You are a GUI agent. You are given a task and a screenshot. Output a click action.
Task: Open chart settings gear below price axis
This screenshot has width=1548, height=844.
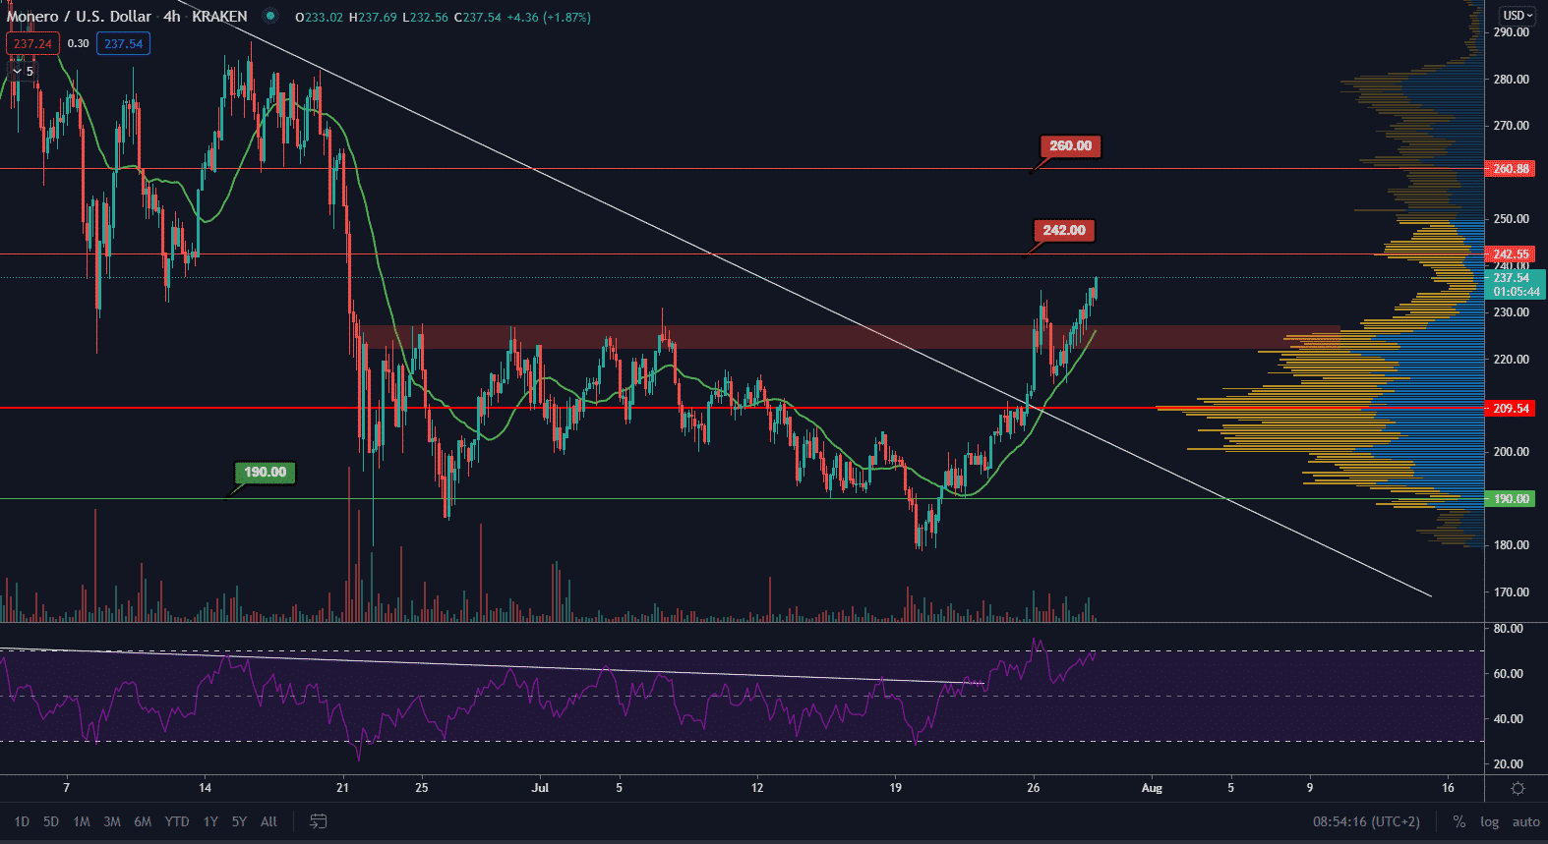[x=1518, y=788]
